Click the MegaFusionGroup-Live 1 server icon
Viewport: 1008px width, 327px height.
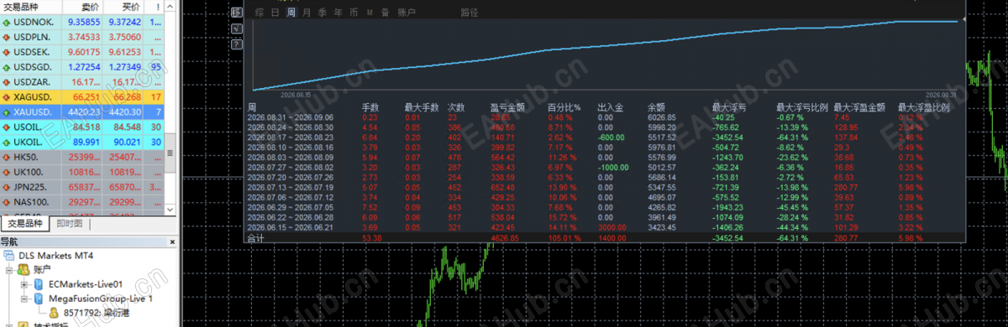(39, 298)
